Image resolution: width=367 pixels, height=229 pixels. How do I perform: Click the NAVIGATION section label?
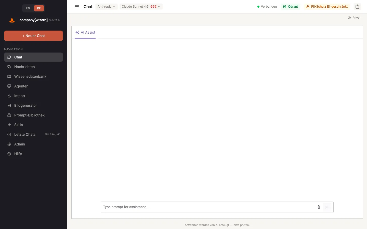[13, 49]
